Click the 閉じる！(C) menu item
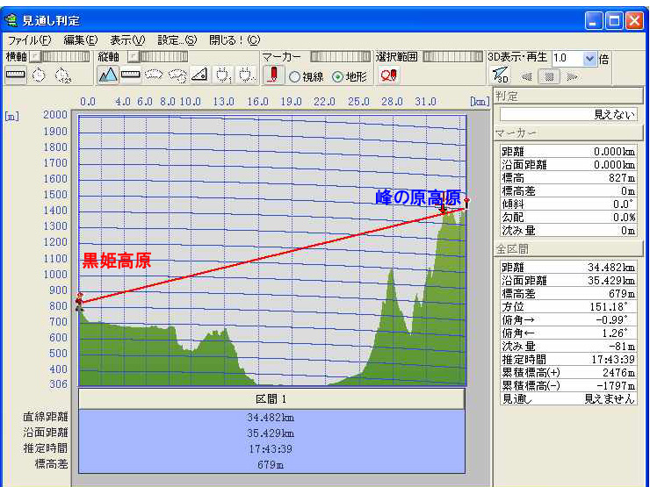The height and width of the screenshot is (487, 650). pos(235,40)
